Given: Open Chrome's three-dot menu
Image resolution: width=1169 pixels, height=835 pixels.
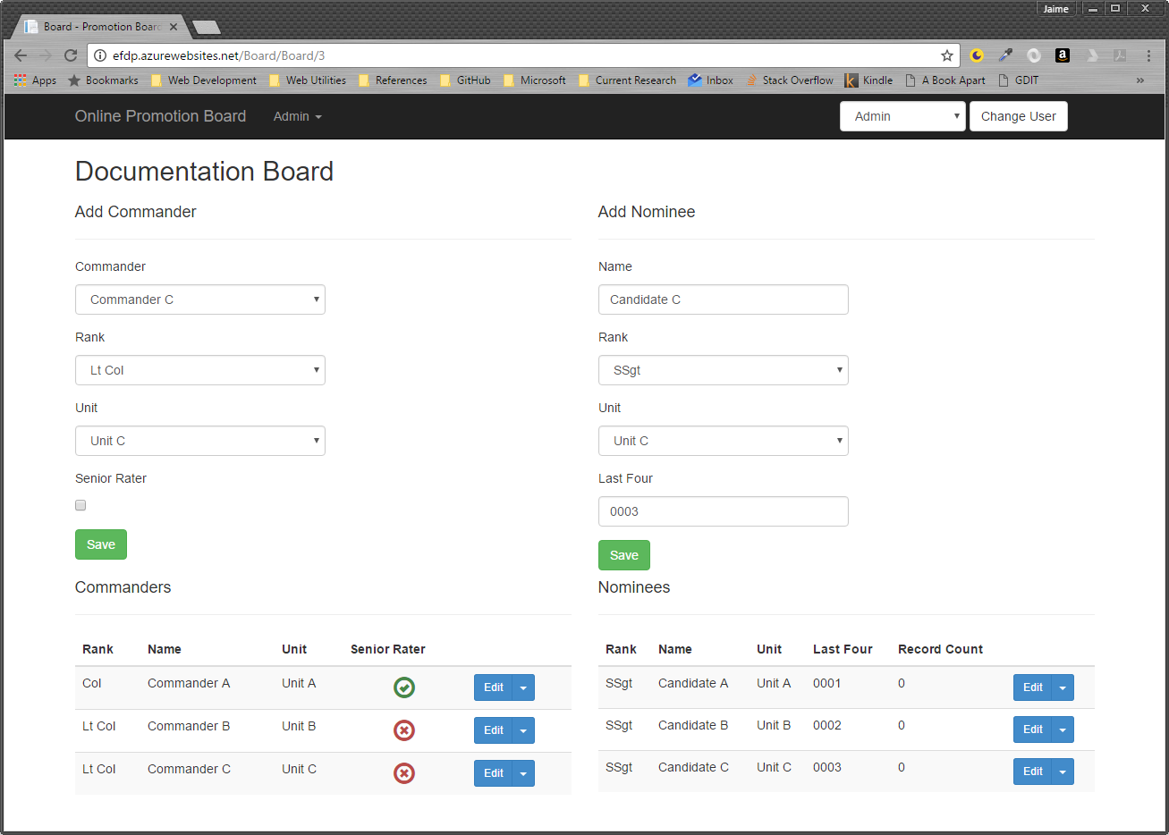Looking at the screenshot, I should tap(1148, 55).
